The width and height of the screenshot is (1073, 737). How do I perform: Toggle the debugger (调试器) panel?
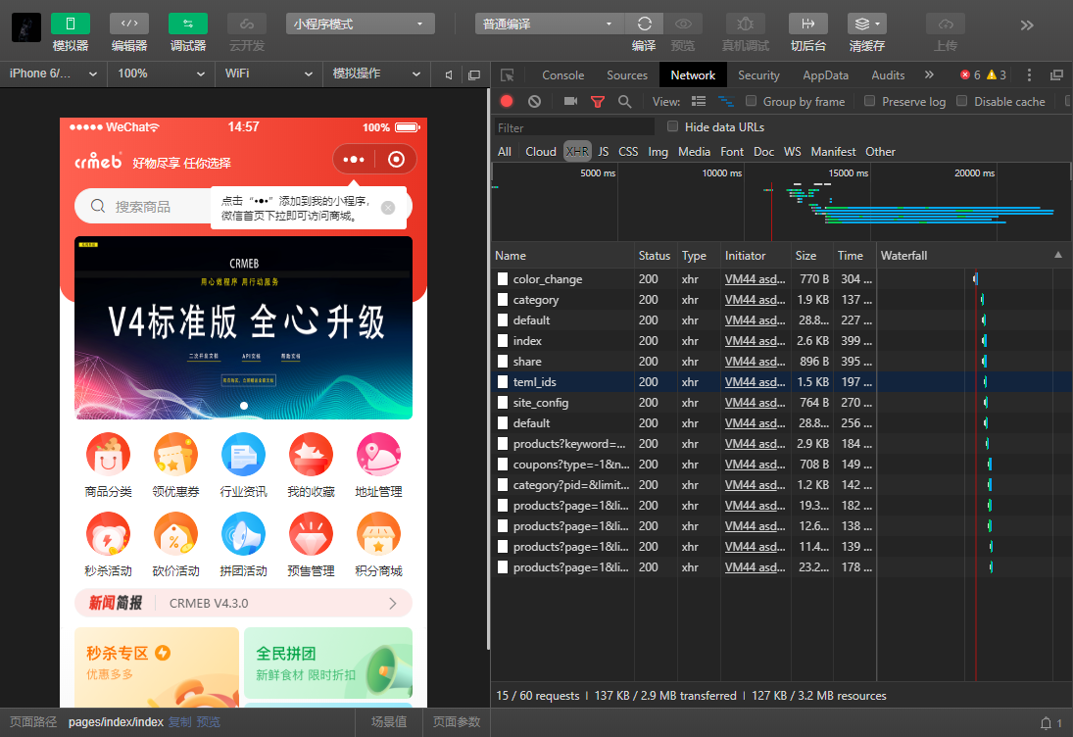coord(187,24)
